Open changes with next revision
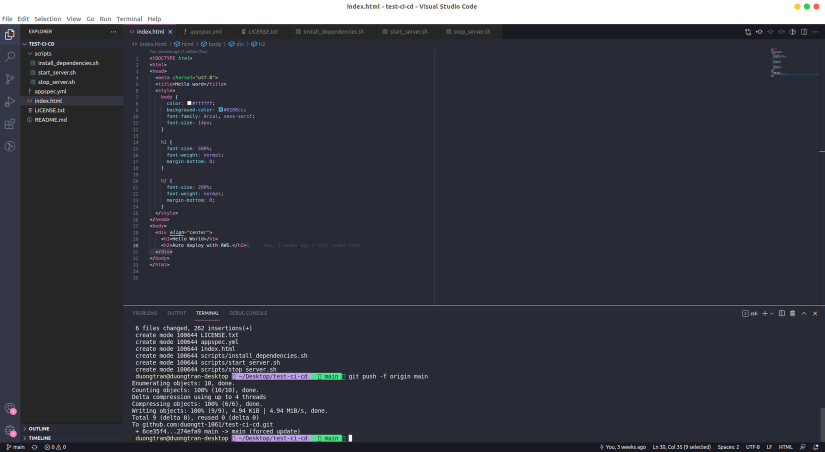The height and width of the screenshot is (452, 825). [x=781, y=32]
